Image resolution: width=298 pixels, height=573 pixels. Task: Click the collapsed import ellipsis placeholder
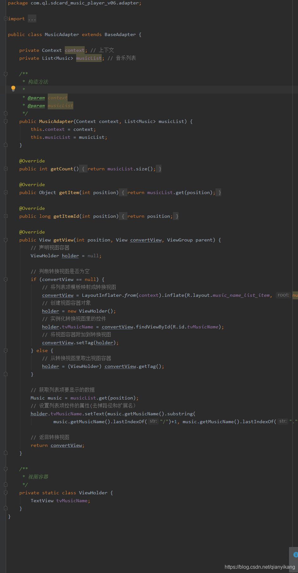tap(32, 19)
